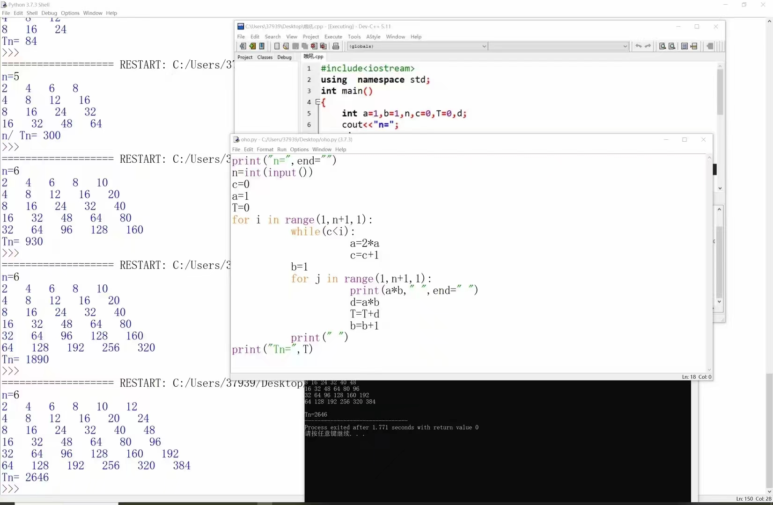Click 'Ln: 150 Col: 28' status in Python Shell
The height and width of the screenshot is (505, 773).
click(x=753, y=499)
